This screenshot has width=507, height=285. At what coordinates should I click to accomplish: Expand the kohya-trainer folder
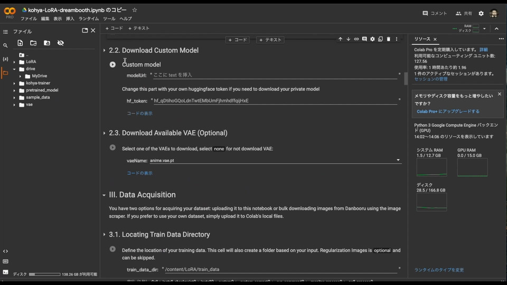tap(15, 83)
